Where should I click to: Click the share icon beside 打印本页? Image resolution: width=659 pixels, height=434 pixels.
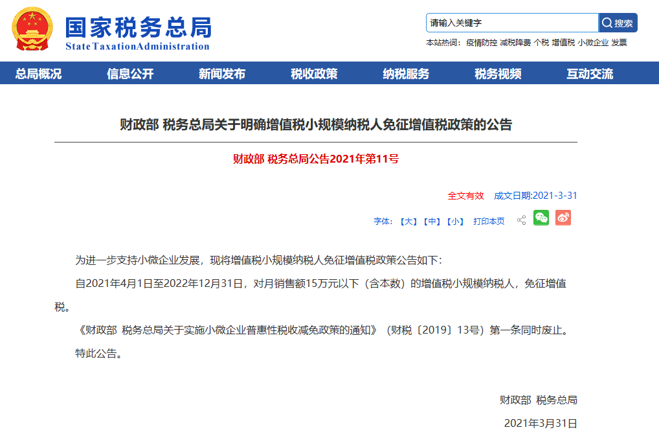pyautogui.click(x=521, y=221)
